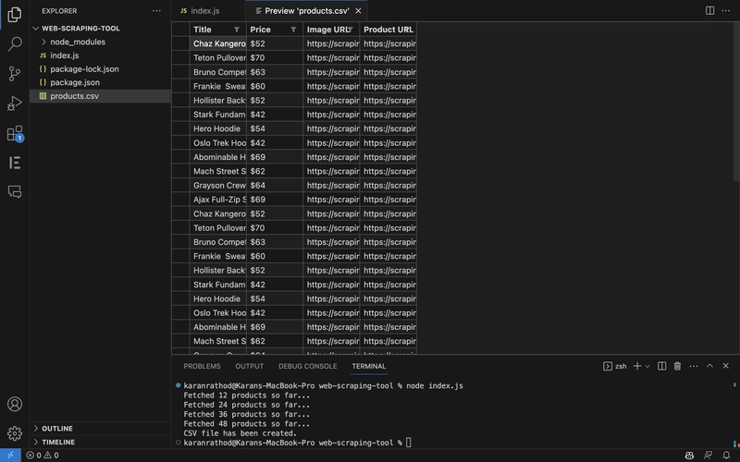Image resolution: width=740 pixels, height=462 pixels.
Task: Open package.json from the explorer
Action: click(x=74, y=82)
